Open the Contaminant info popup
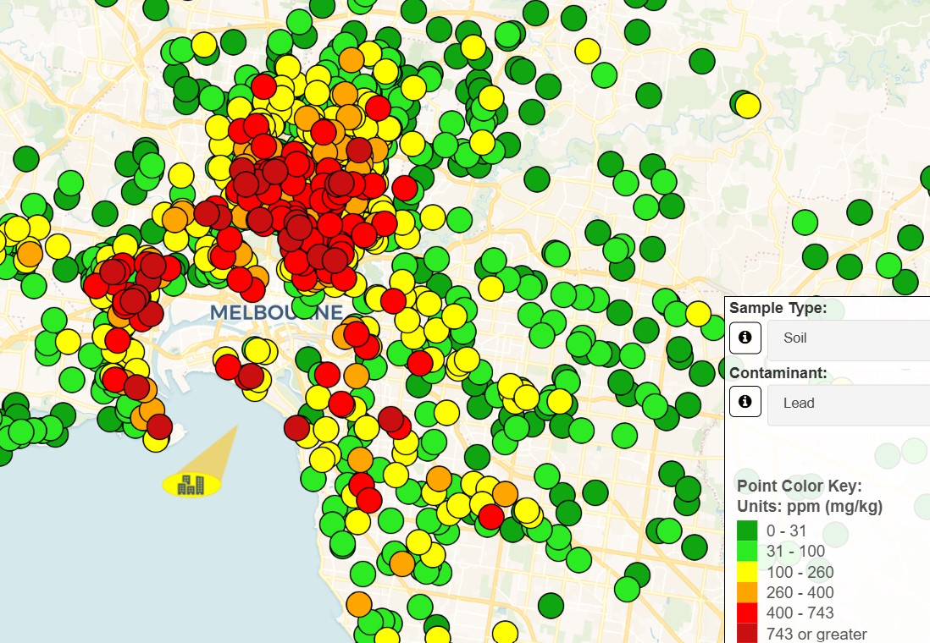930x643 pixels. coord(745,402)
